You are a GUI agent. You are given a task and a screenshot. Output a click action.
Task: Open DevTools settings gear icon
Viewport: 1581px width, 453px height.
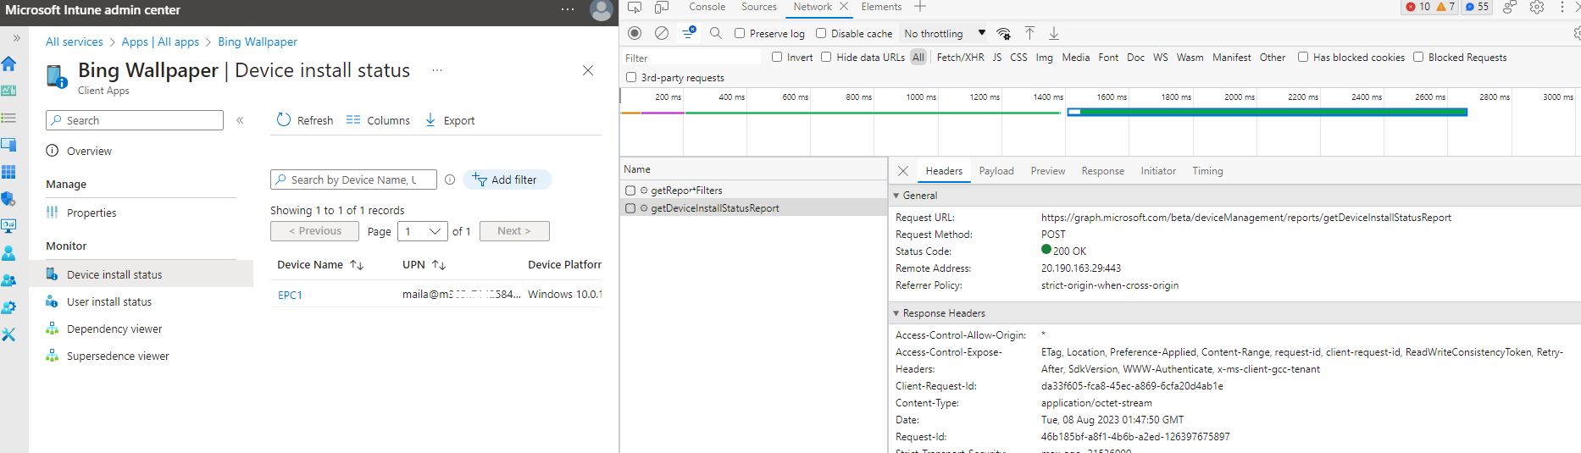click(x=1537, y=7)
